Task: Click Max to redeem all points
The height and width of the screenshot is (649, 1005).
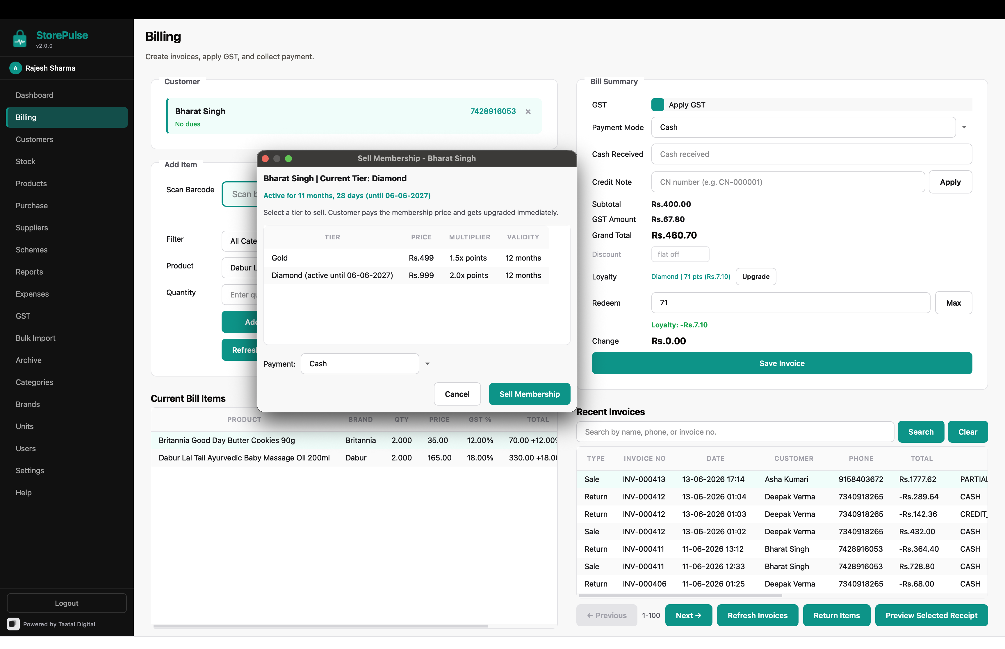Action: click(x=954, y=303)
